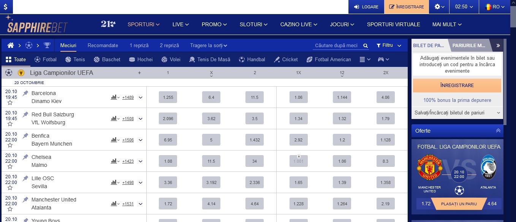Open statistics chart for Lille OSC match
The image size is (516, 222).
[115, 182]
